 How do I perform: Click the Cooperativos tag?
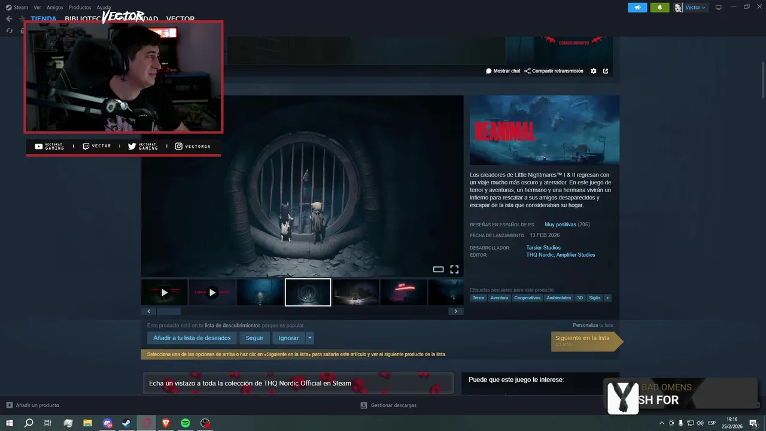pyautogui.click(x=527, y=298)
